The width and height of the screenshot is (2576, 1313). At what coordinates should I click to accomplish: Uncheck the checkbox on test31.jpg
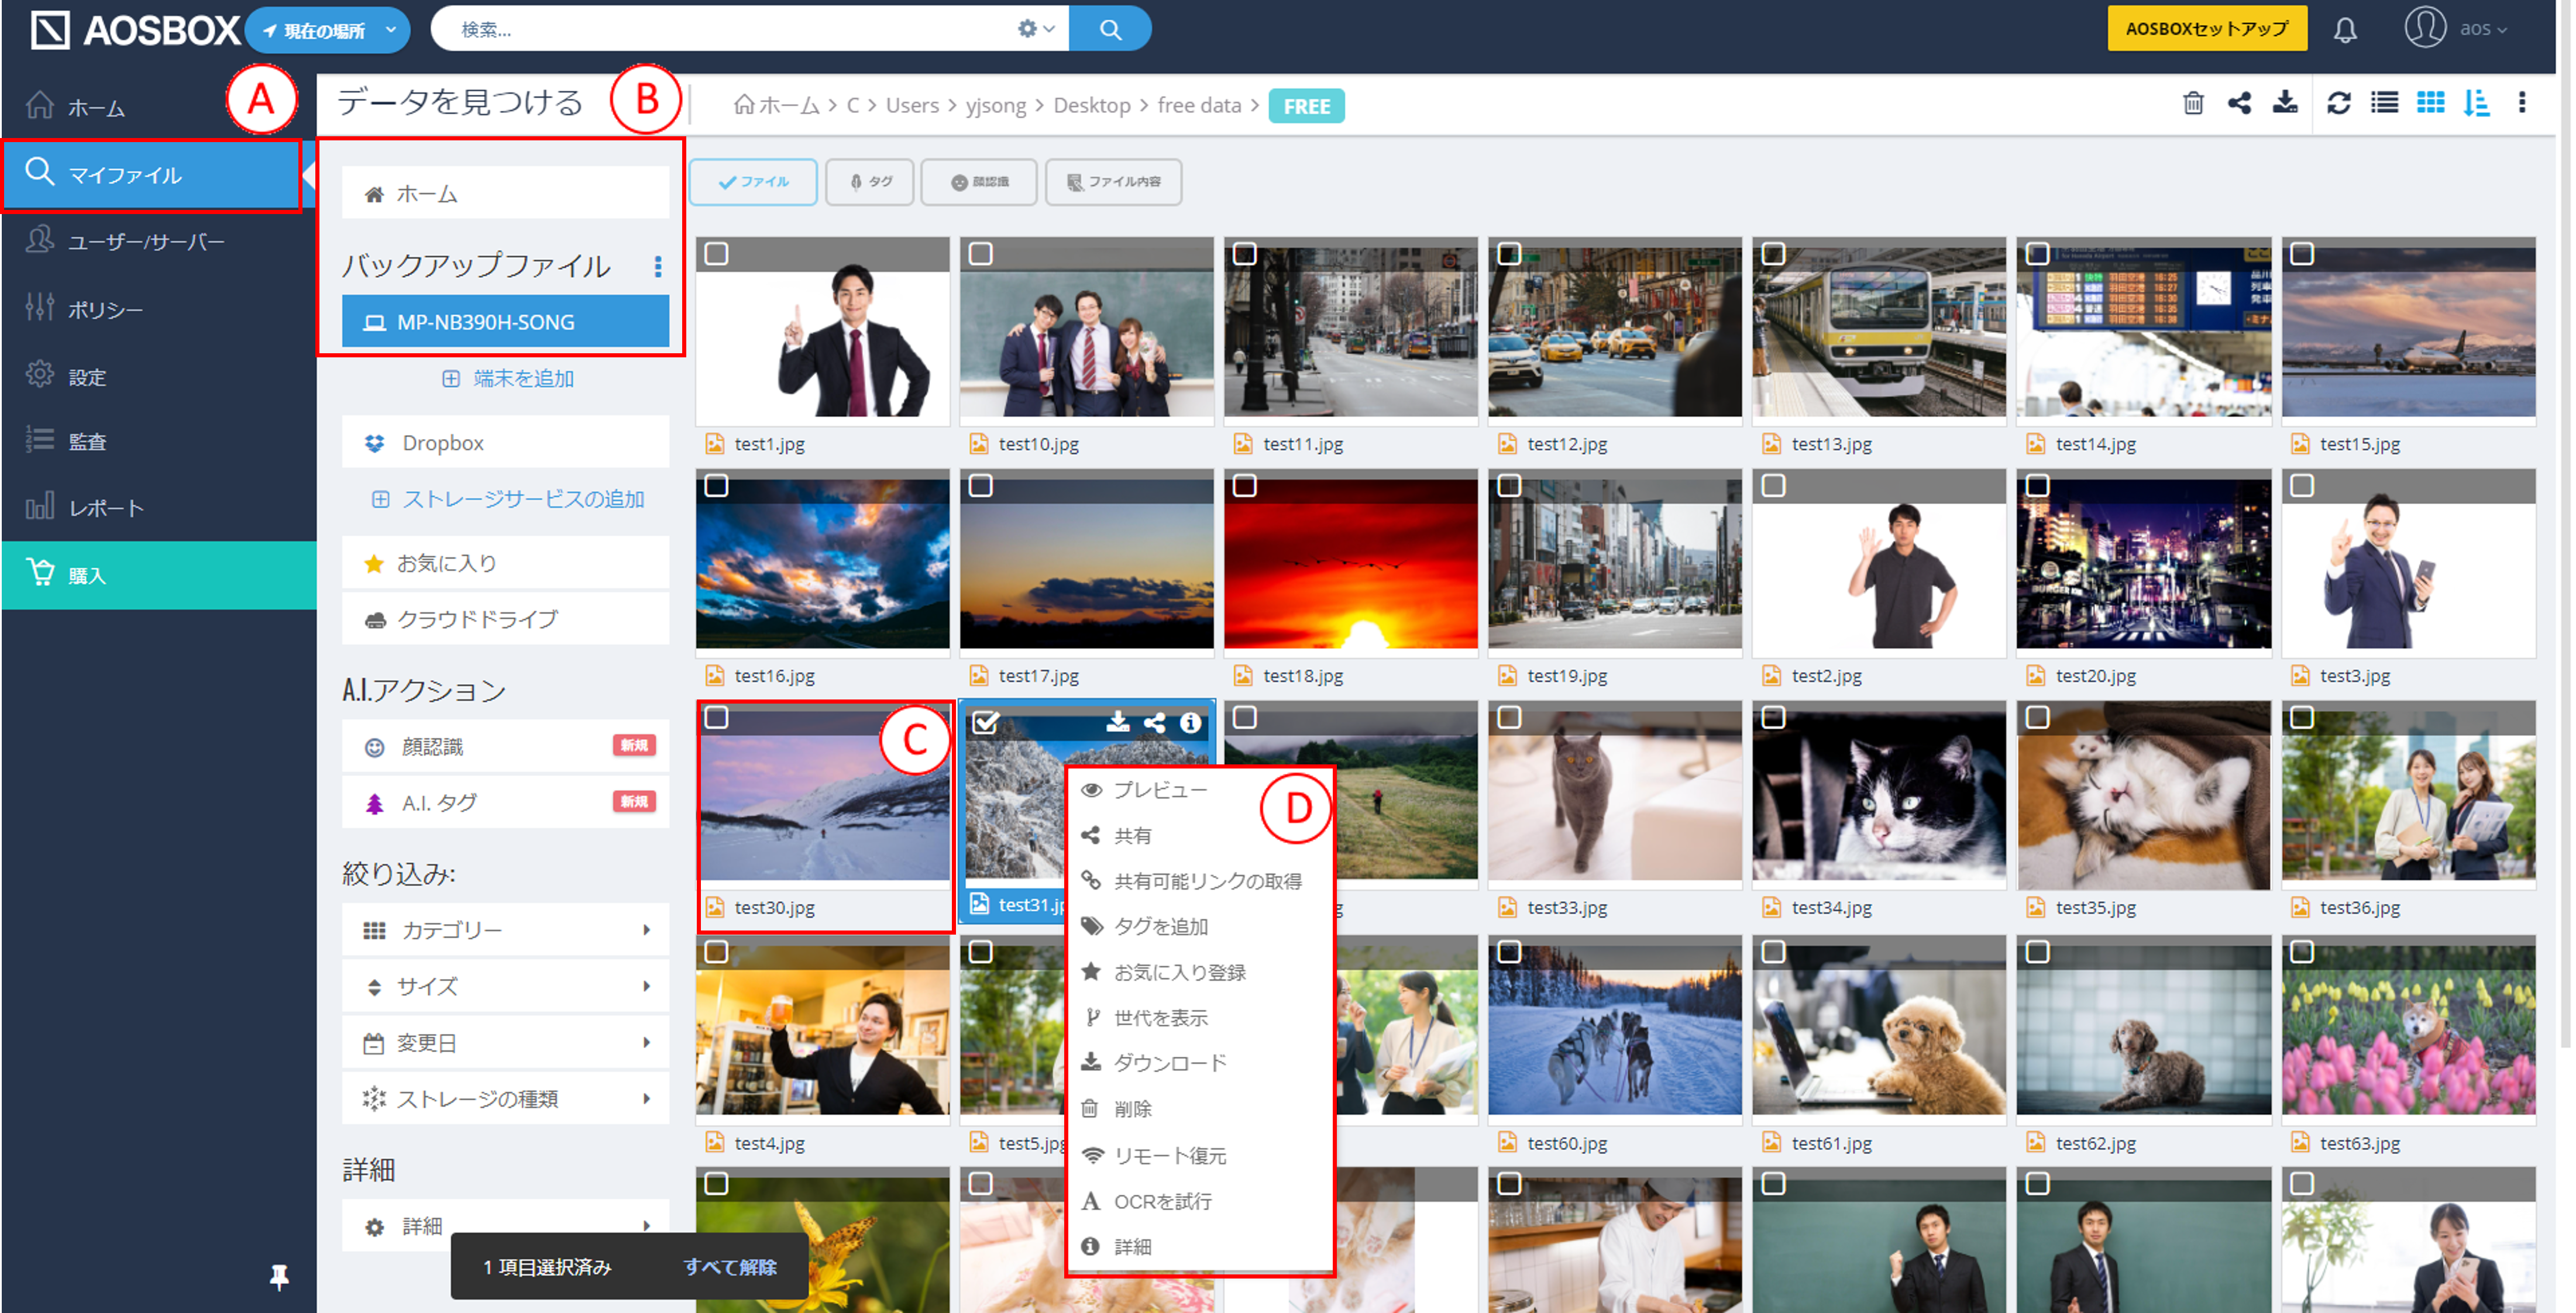tap(985, 722)
